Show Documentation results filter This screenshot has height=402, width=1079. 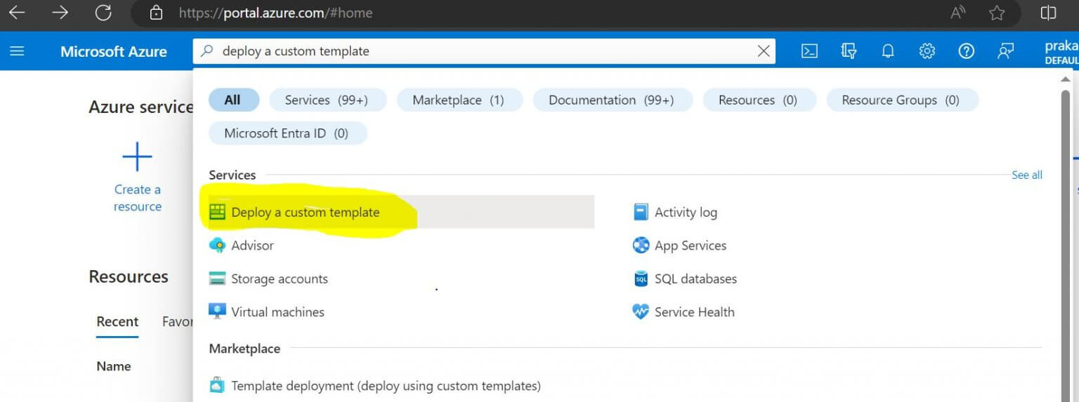611,100
